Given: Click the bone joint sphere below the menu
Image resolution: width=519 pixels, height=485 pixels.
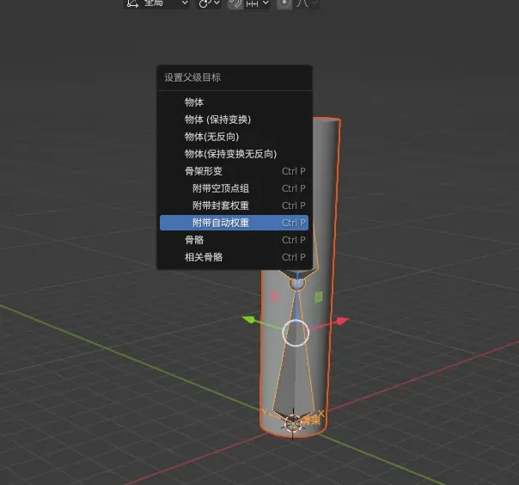Looking at the screenshot, I should click(x=296, y=284).
